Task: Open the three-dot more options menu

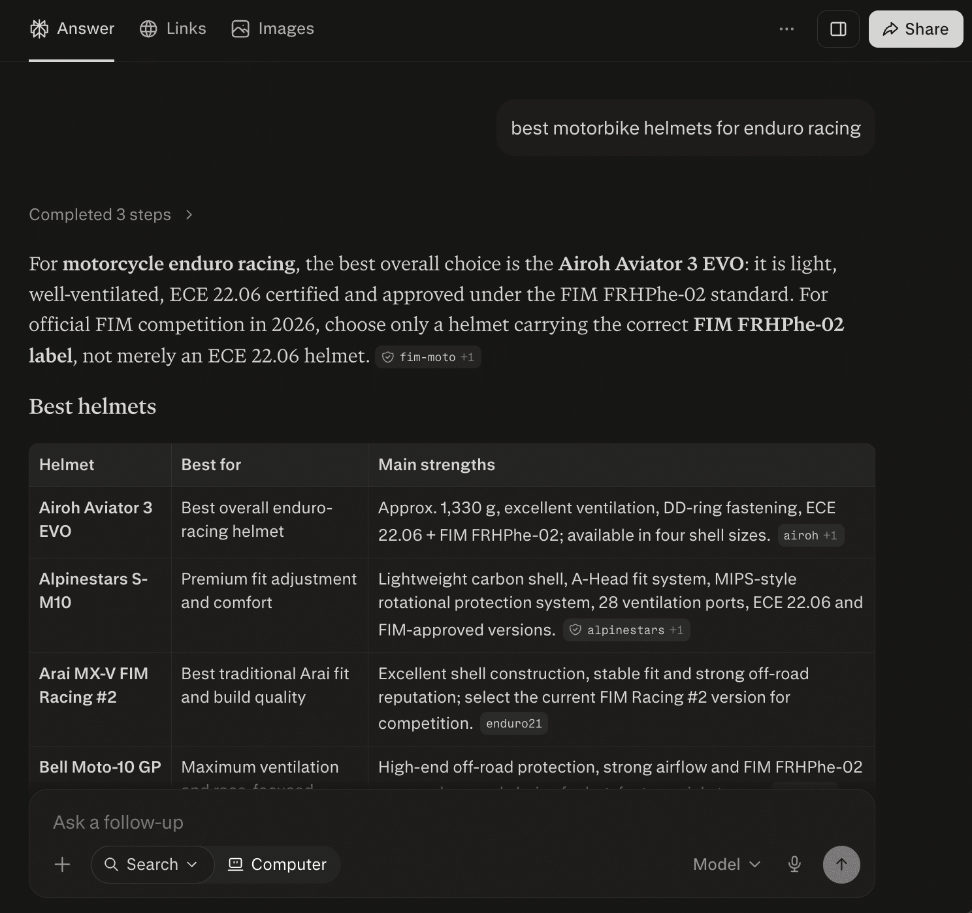Action: click(x=786, y=29)
